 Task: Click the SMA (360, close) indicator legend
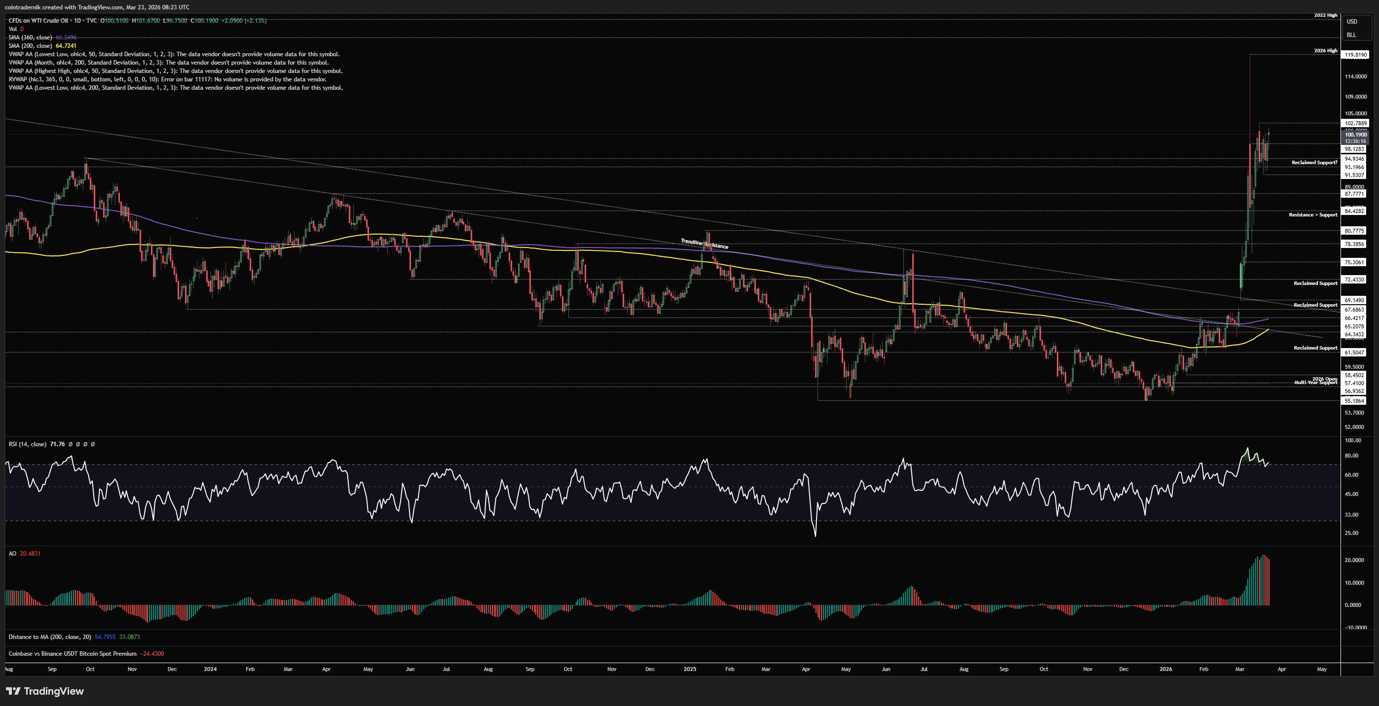click(31, 37)
